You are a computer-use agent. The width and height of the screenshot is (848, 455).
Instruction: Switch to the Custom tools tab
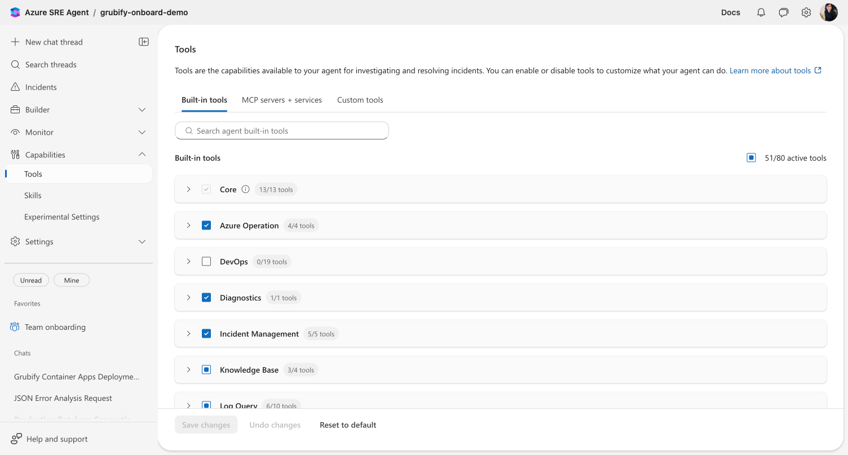[360, 100]
